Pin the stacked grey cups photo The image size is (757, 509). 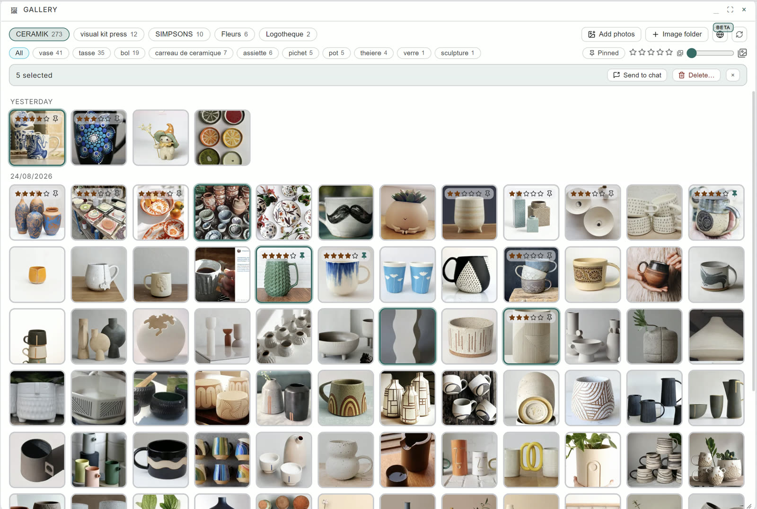pos(549,255)
